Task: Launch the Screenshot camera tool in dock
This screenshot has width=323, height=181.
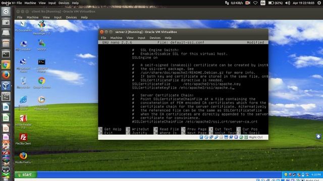Action: click(6, 22)
